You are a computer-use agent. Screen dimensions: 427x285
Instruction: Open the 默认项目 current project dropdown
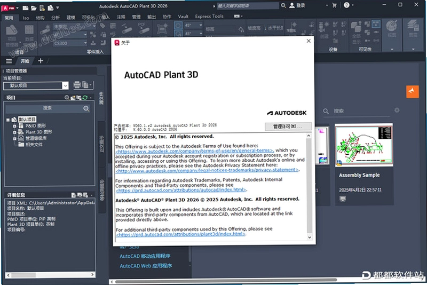tap(65, 85)
